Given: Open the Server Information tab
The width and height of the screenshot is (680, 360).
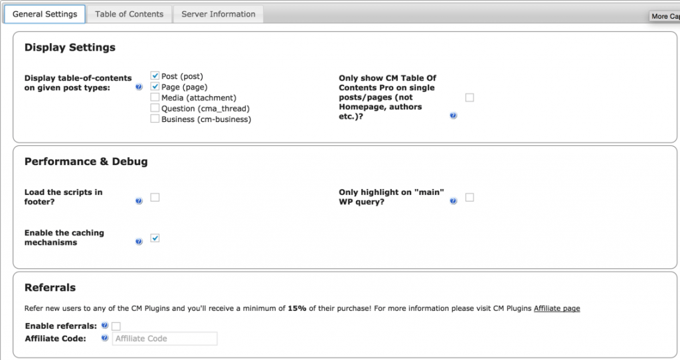Looking at the screenshot, I should click(x=218, y=14).
